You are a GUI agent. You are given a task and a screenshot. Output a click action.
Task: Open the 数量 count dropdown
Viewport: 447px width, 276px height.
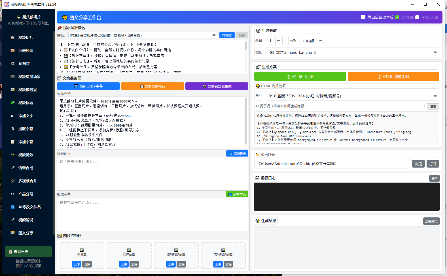click(x=278, y=41)
